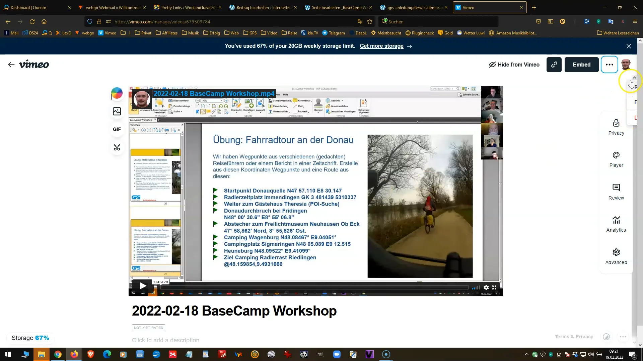Viewport: 643px width, 361px height.
Task: Click the scissors trim icon
Action: [117, 147]
